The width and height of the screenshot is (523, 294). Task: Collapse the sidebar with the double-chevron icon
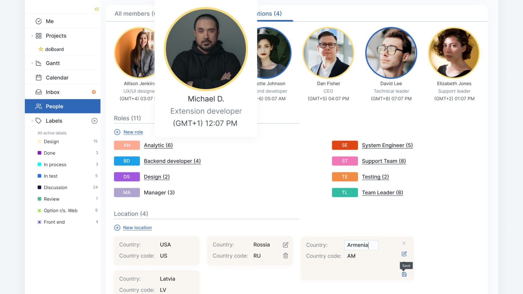point(97,9)
